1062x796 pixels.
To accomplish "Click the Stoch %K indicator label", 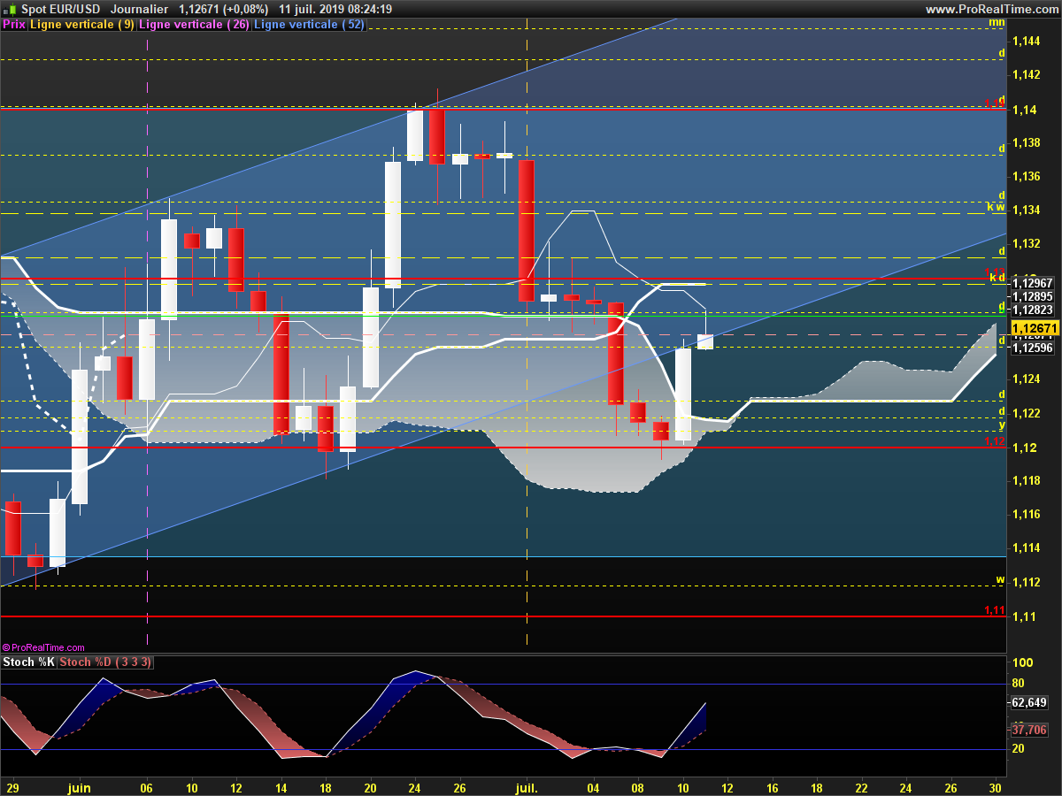I will click(29, 662).
